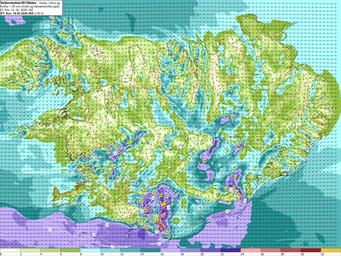Screen dimensions: 341x256
Task: Click the legend scale number 16
Action: [162, 254]
